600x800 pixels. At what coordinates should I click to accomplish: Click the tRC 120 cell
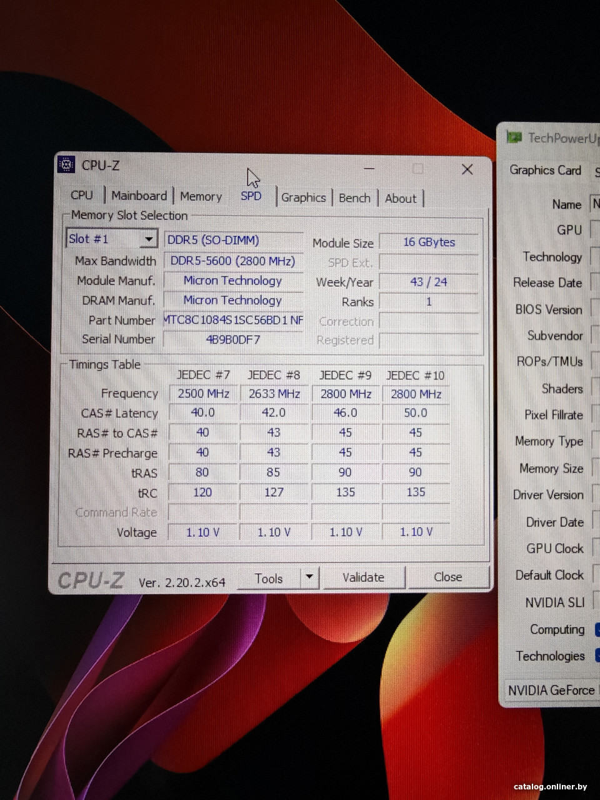(x=203, y=492)
